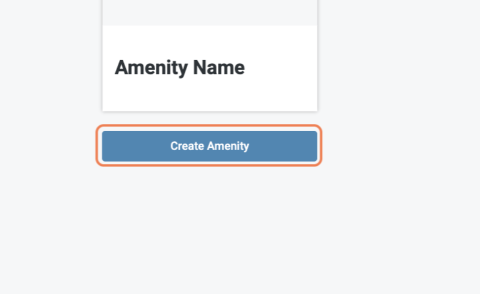Viewport: 480px width, 294px height.
Task: Select the Amenity Name card title
Action: tap(179, 68)
